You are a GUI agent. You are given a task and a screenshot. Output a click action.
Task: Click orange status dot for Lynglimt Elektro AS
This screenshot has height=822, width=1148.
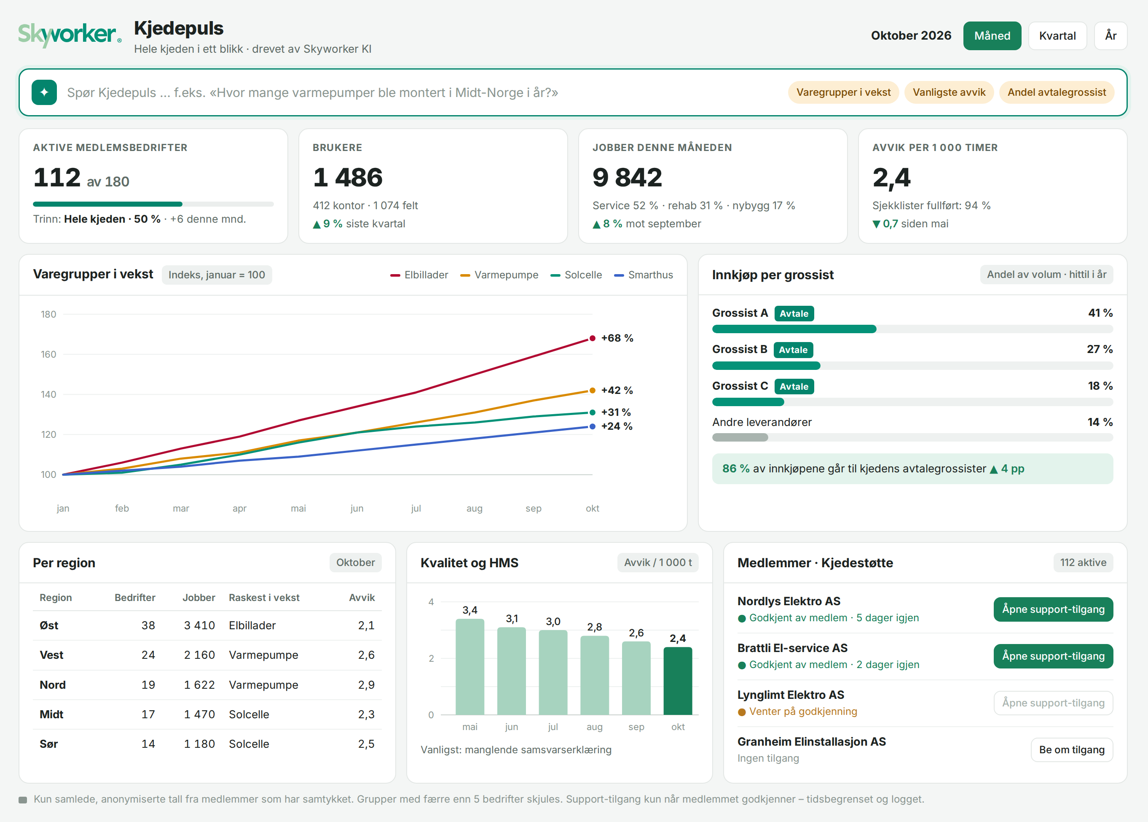coord(742,712)
